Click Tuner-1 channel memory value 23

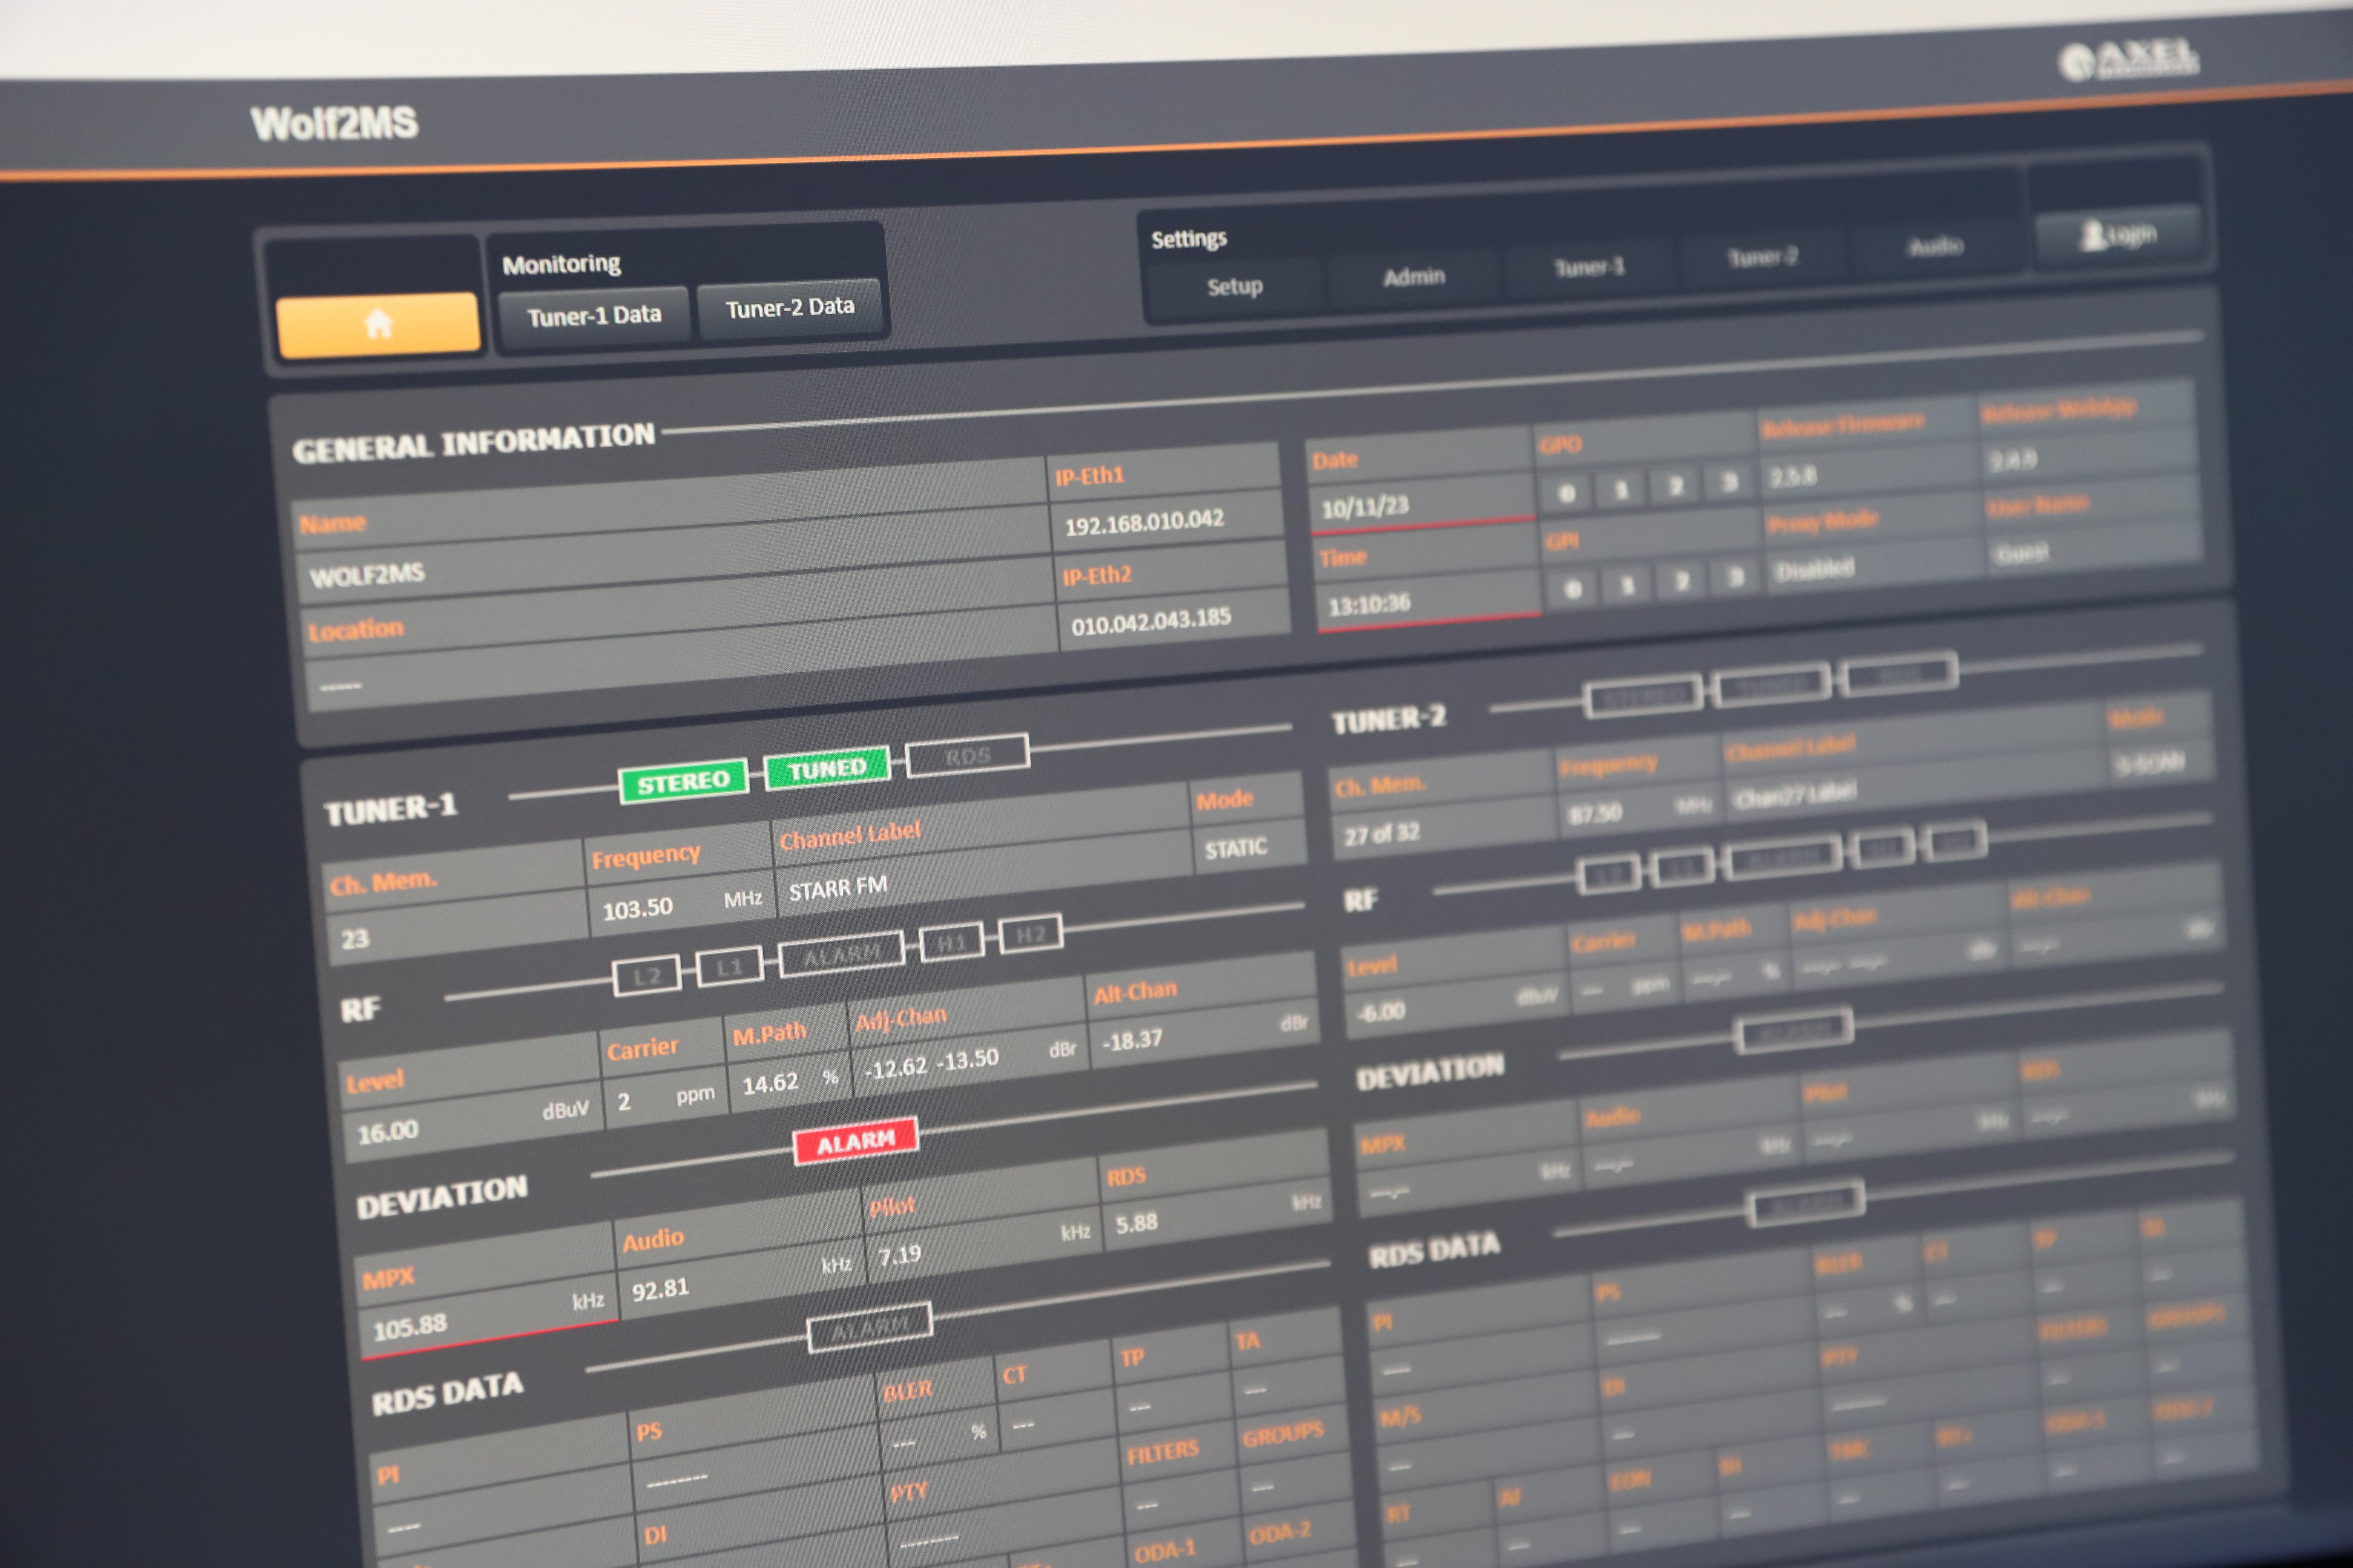(355, 939)
